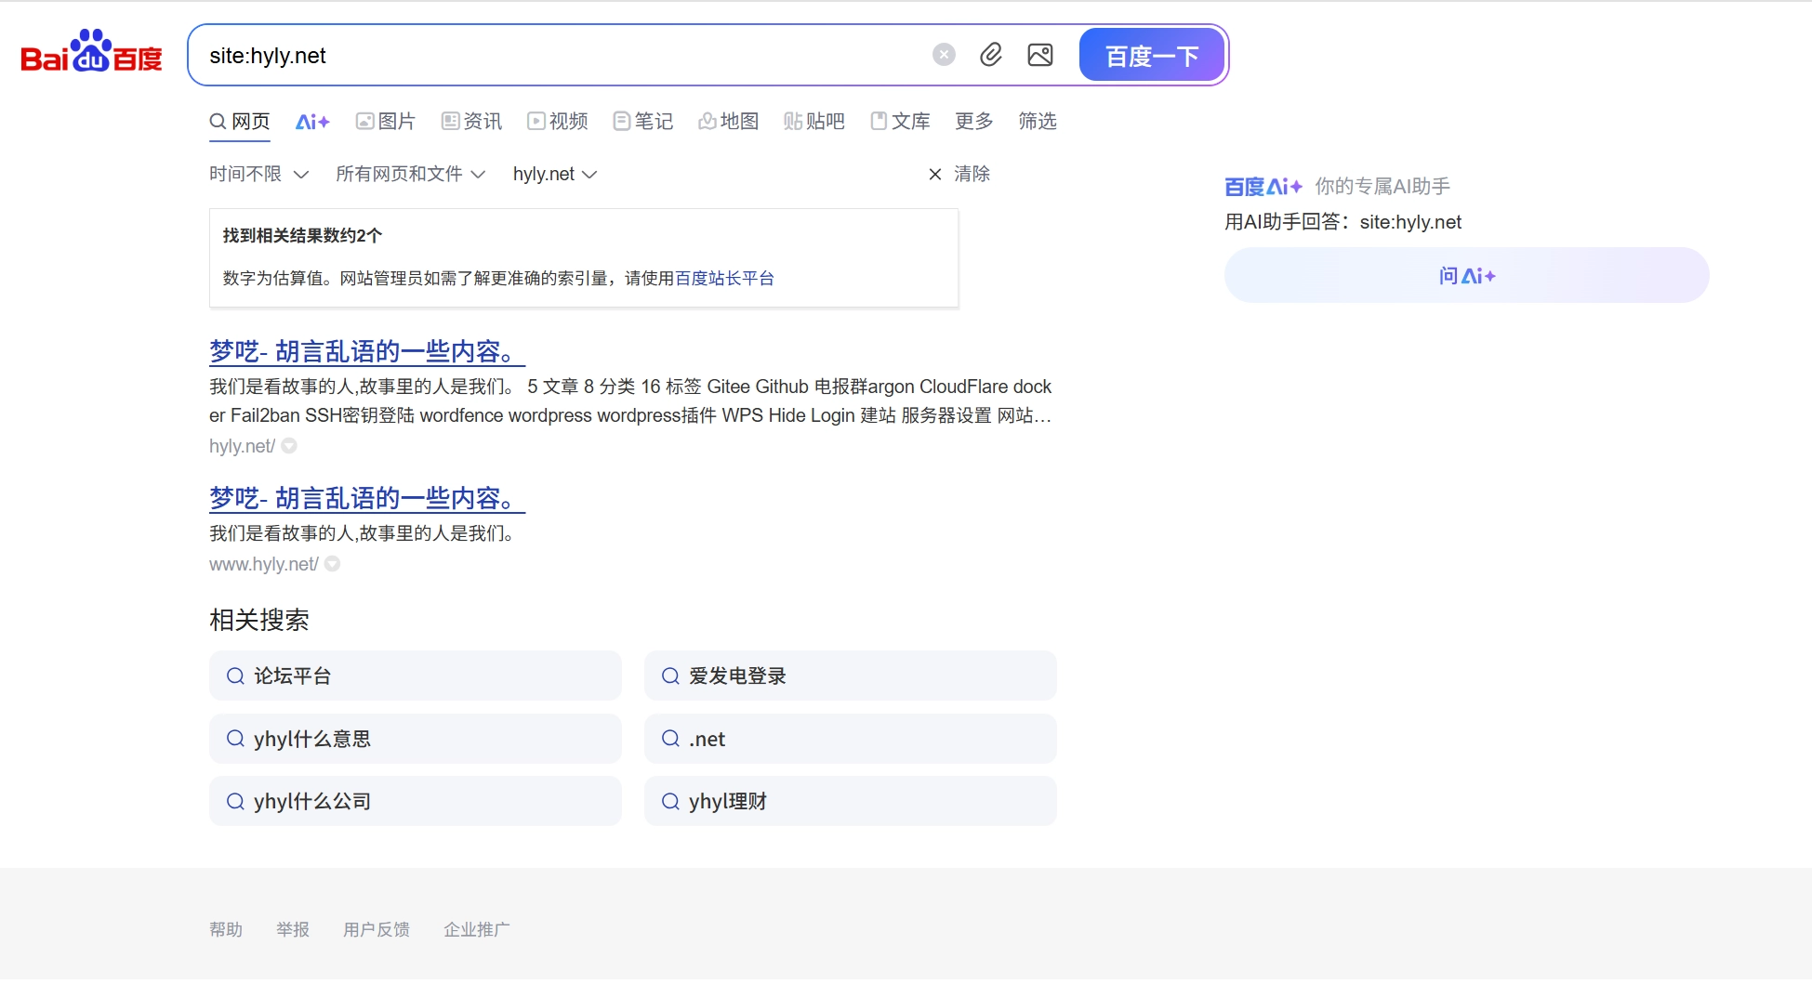This screenshot has height=984, width=1812.
Task: Click the paperclip file upload icon
Action: [991, 55]
